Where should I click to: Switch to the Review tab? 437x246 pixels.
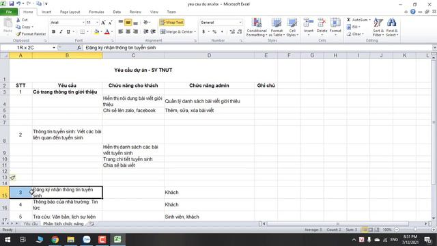point(135,12)
